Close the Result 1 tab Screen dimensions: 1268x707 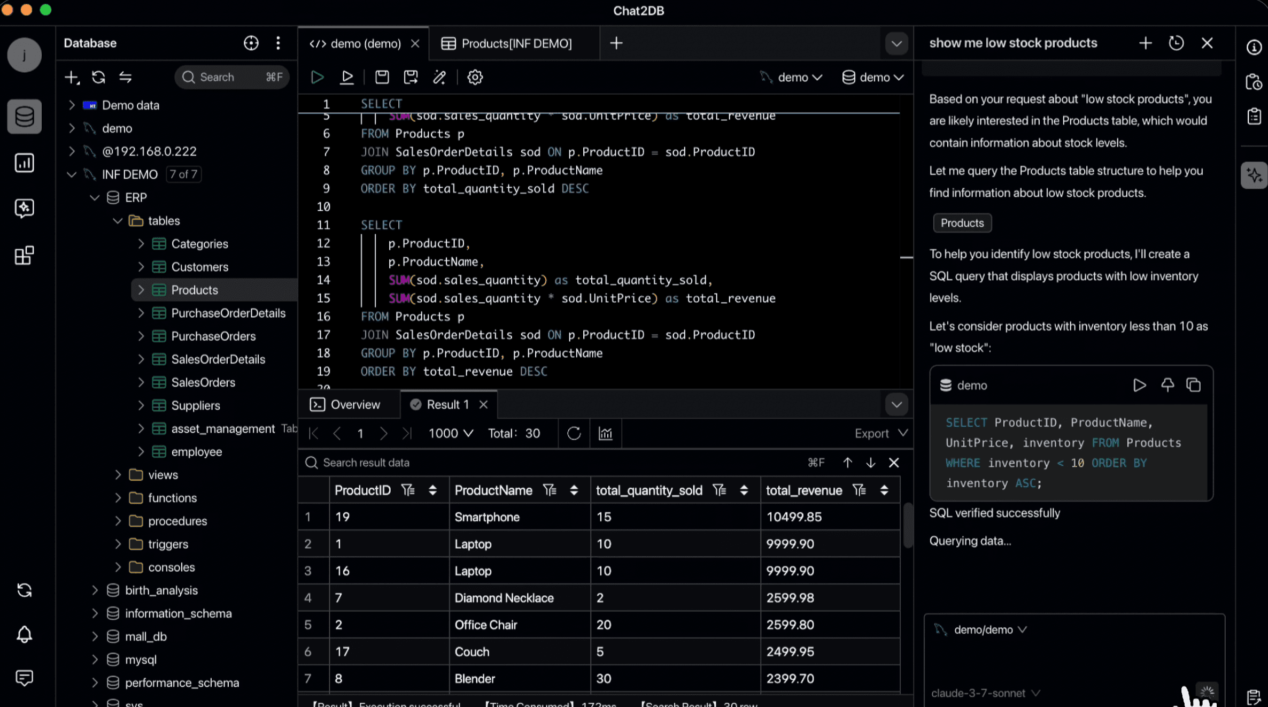click(x=483, y=404)
